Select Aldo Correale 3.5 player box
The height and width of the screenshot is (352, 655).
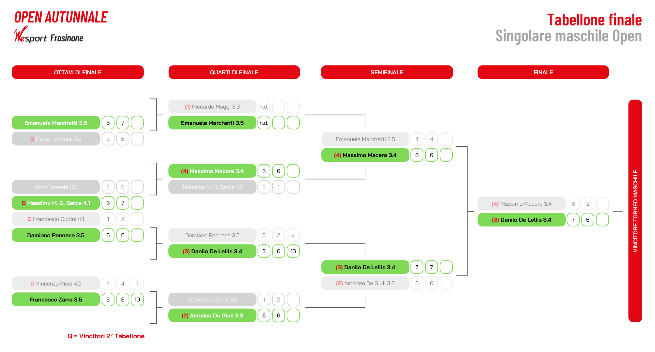tap(56, 187)
